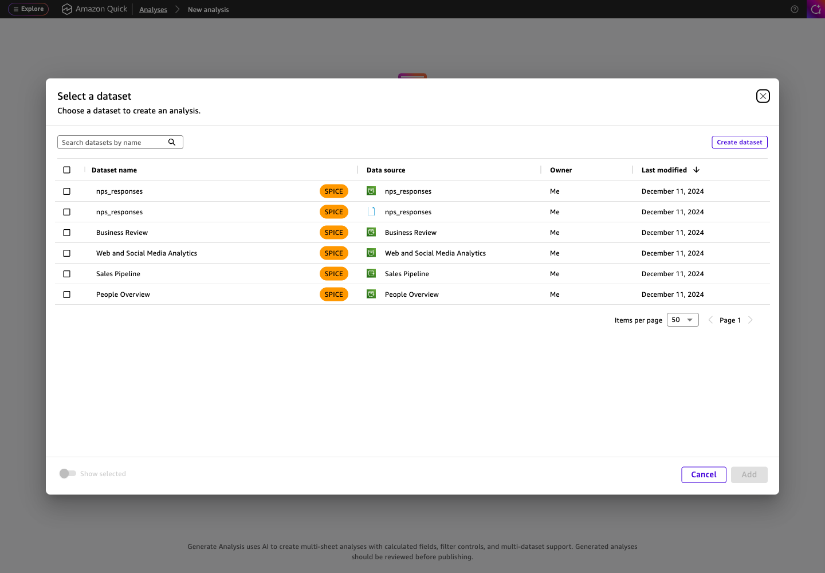825x573 pixels.
Task: Select the Business Review checkbox
Action: click(67, 233)
